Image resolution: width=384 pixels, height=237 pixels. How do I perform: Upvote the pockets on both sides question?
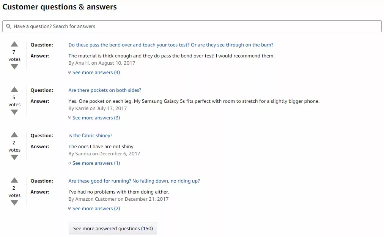point(14,90)
